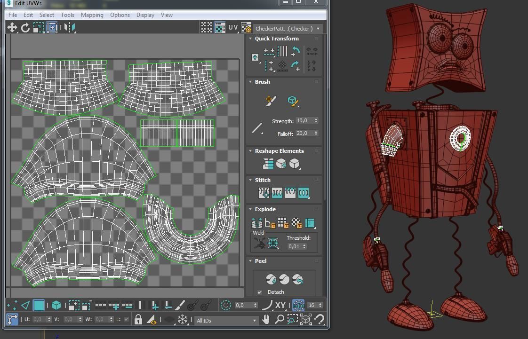Toggle the lock selection padlock
Screen dimensions: 528x339
click(138, 320)
